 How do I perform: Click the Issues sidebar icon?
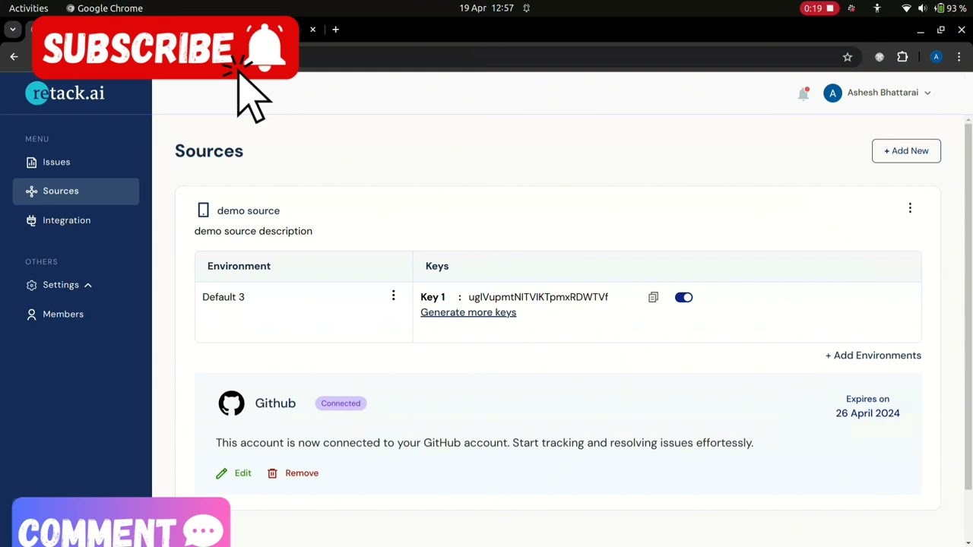pos(31,162)
